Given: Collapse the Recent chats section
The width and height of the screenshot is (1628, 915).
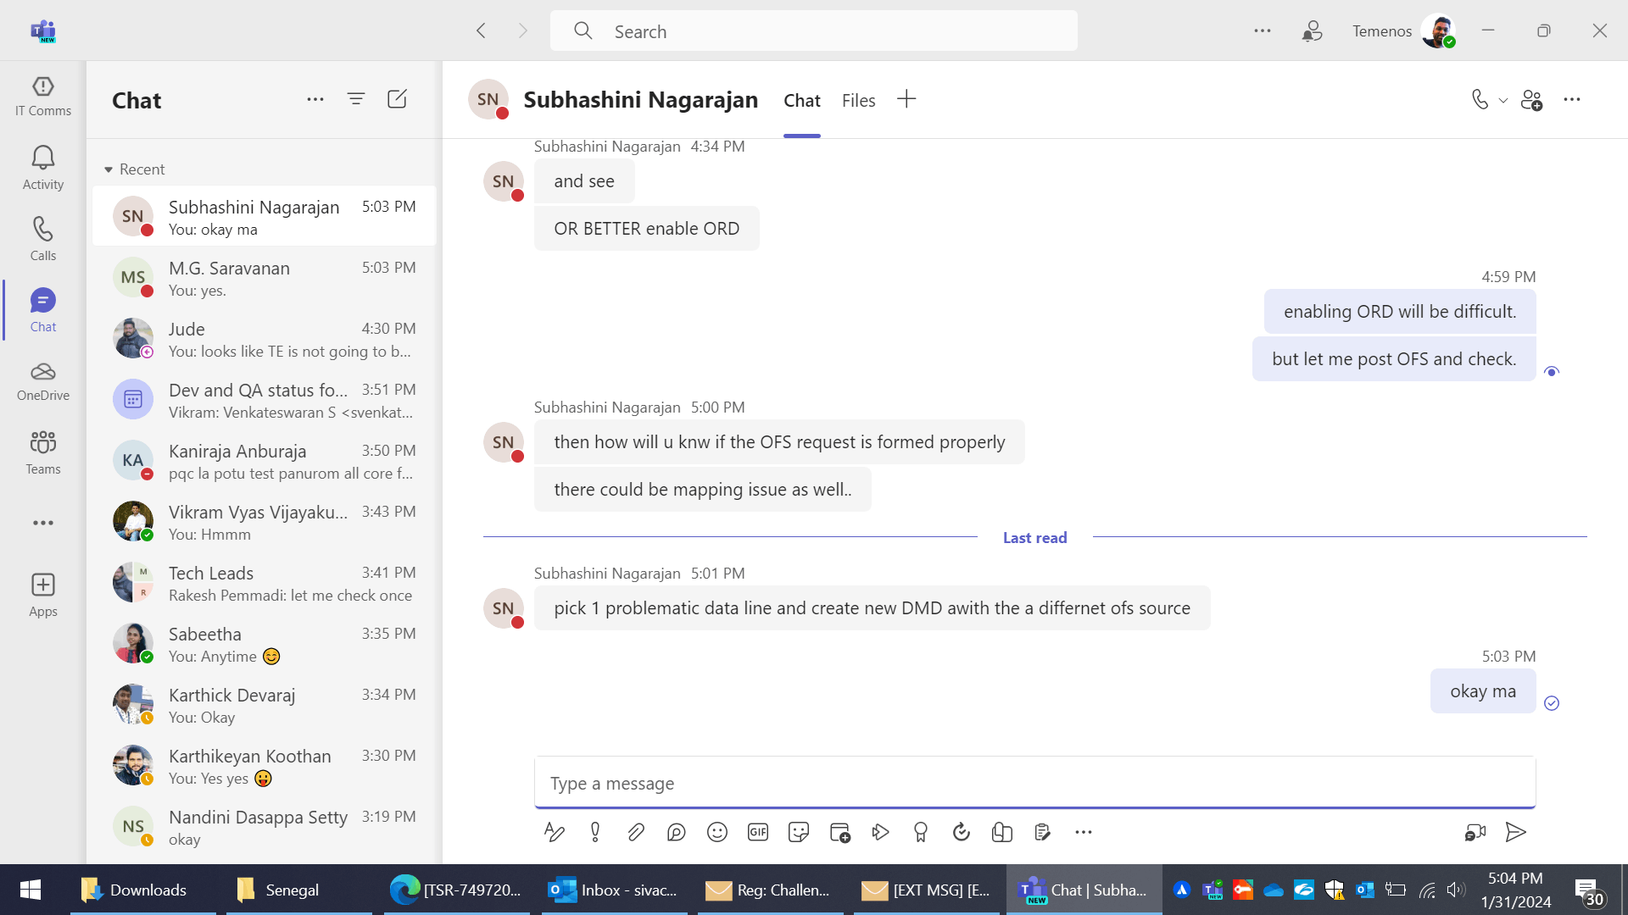Looking at the screenshot, I should tap(109, 169).
